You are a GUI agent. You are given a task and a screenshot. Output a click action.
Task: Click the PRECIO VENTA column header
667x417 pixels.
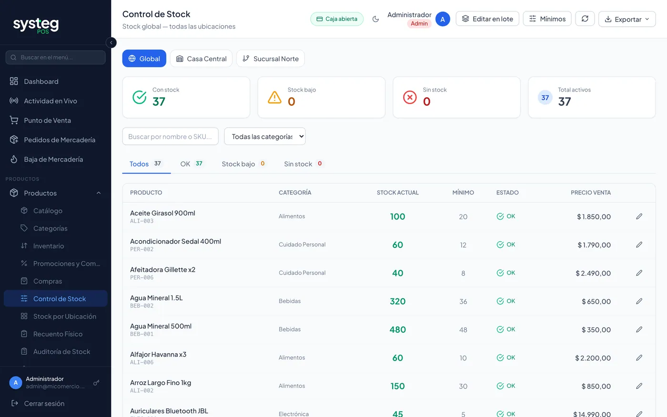[x=591, y=193]
